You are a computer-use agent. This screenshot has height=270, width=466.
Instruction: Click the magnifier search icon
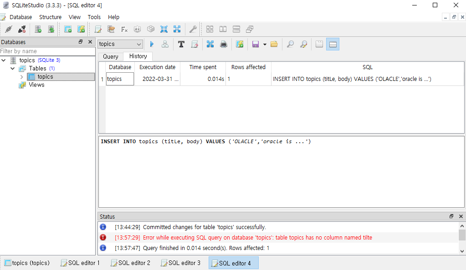[290, 44]
